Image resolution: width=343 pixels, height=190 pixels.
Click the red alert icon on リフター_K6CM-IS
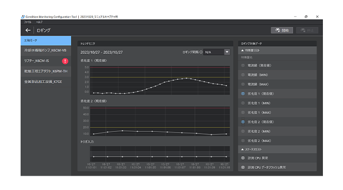click(65, 61)
